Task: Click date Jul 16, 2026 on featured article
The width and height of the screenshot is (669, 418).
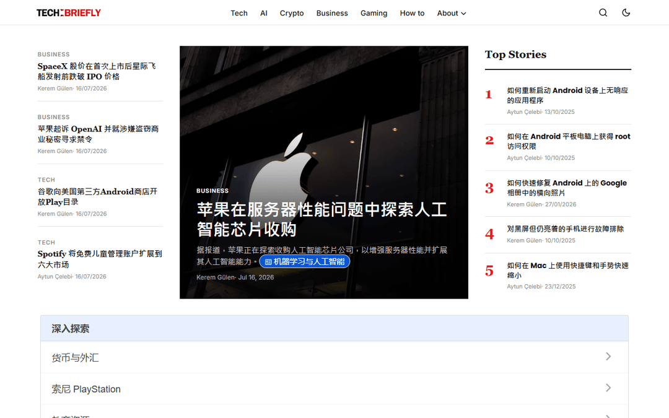Action: pos(256,277)
